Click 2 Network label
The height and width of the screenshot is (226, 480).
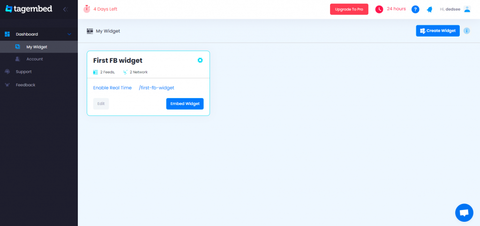[139, 72]
